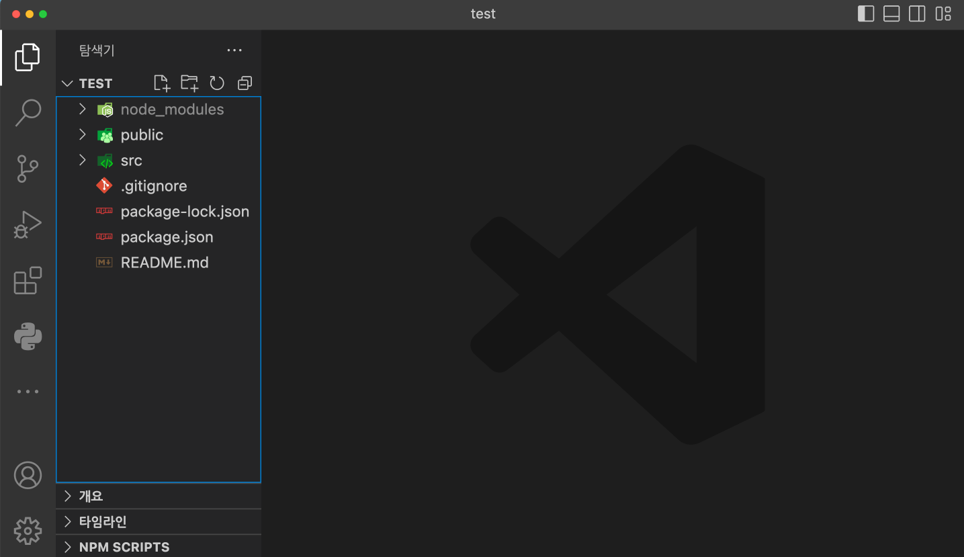Click the git icon beside .gitignore
Viewport: 964px width, 557px height.
pyautogui.click(x=104, y=185)
